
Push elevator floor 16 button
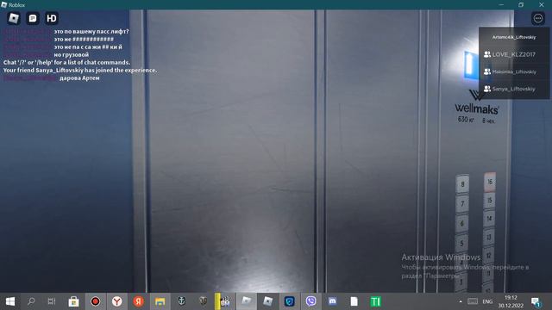[490, 182]
